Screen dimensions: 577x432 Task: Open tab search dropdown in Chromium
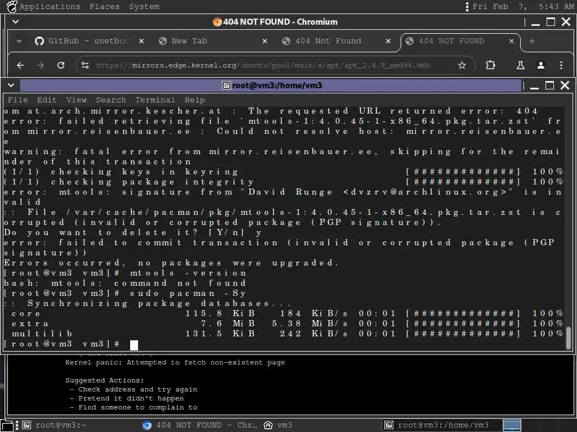point(19,41)
